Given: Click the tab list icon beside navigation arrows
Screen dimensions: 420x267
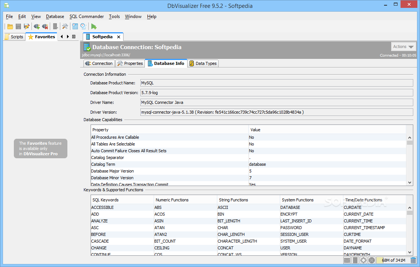Looking at the screenshot, I should pyautogui.click(x=74, y=37).
